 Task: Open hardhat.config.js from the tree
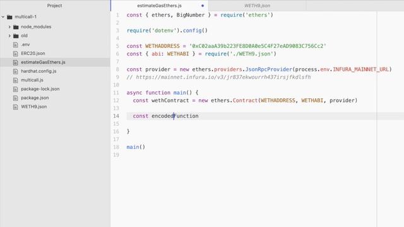point(39,71)
